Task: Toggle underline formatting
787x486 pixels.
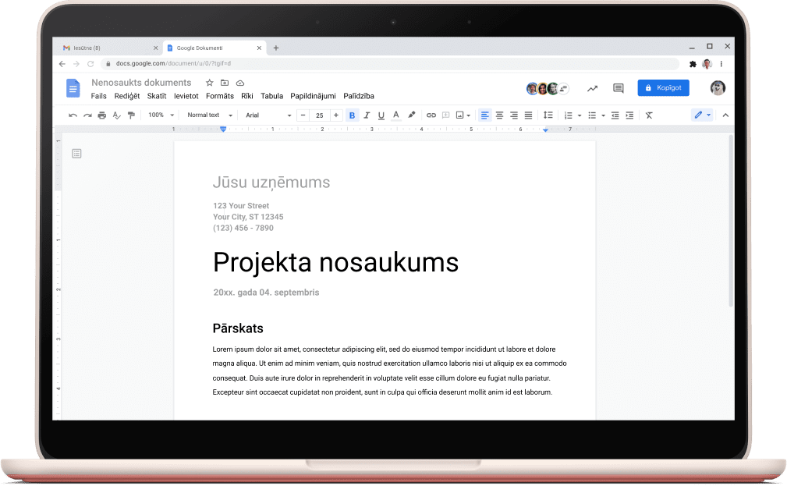Action: [x=381, y=115]
